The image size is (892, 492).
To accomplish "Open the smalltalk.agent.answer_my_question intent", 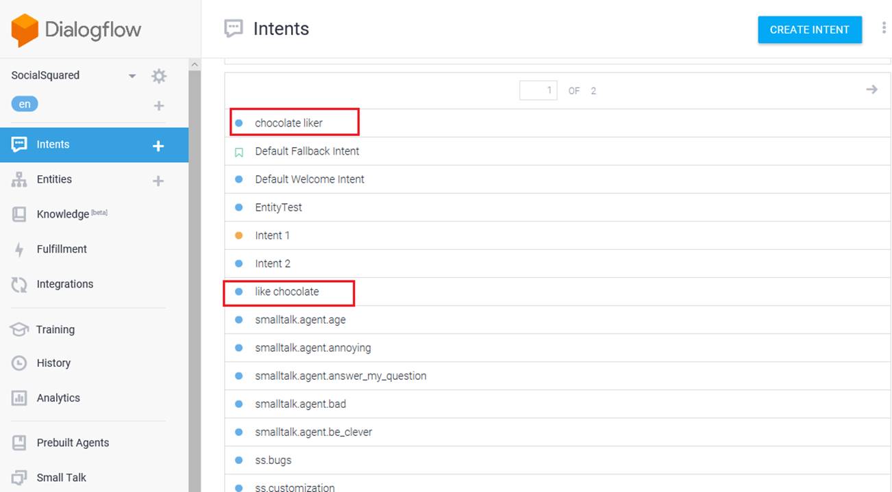I will click(x=340, y=376).
